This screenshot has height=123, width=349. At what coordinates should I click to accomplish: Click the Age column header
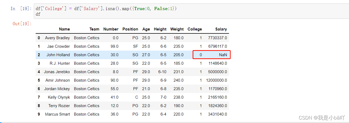click(x=146, y=29)
